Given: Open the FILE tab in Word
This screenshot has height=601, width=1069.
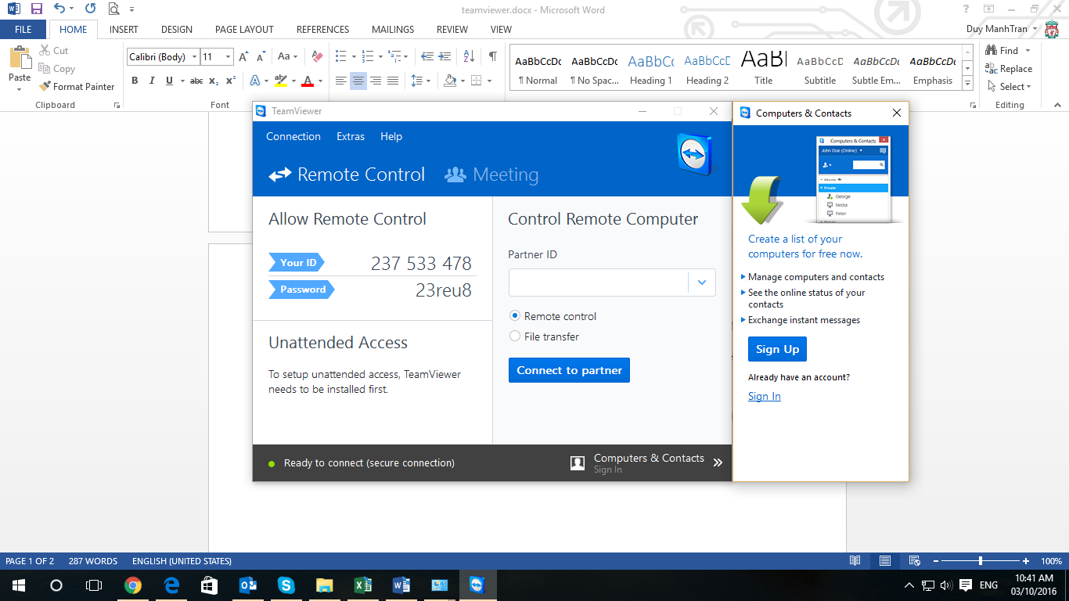Looking at the screenshot, I should click(x=23, y=30).
